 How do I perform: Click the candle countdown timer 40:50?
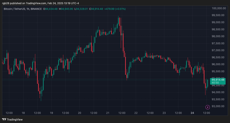215,83
